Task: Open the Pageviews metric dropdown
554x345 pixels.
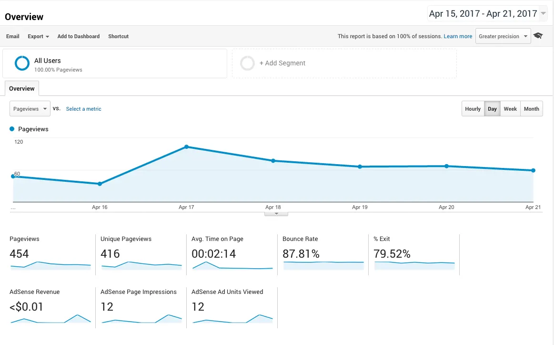Action: click(x=30, y=109)
